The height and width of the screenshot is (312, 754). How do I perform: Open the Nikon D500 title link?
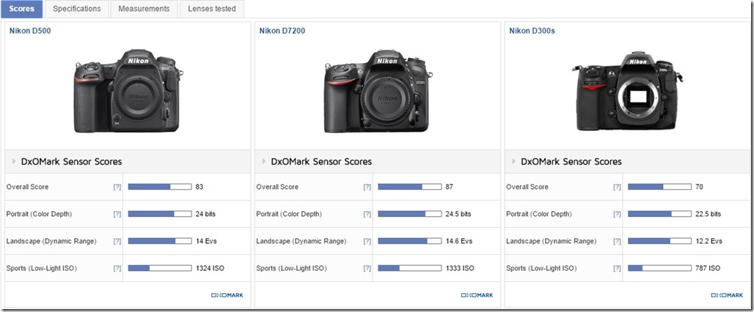click(x=30, y=31)
